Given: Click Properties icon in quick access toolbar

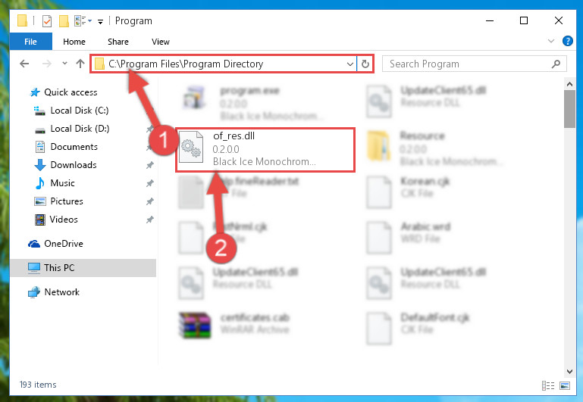Looking at the screenshot, I should pyautogui.click(x=47, y=21).
